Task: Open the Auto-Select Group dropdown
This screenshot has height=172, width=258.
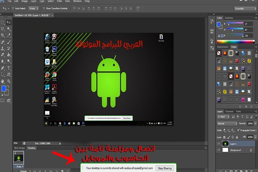Action: [x=34, y=9]
